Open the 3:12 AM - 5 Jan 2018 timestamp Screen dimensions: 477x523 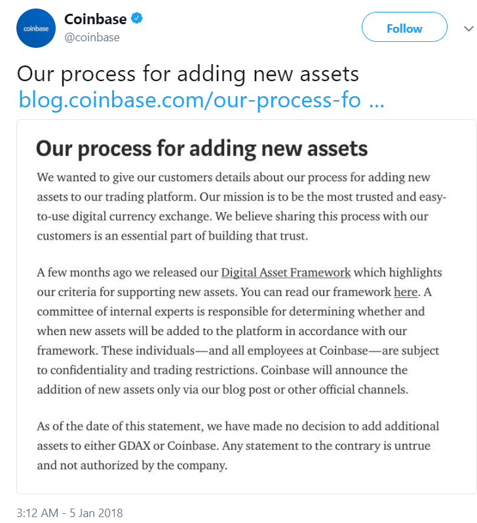[x=69, y=512]
